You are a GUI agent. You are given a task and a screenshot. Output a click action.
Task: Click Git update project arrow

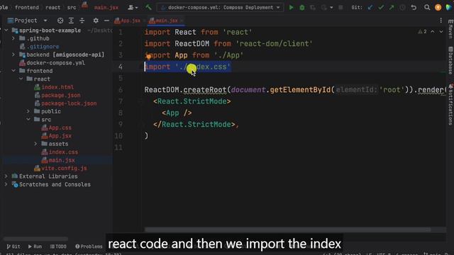click(x=370, y=8)
